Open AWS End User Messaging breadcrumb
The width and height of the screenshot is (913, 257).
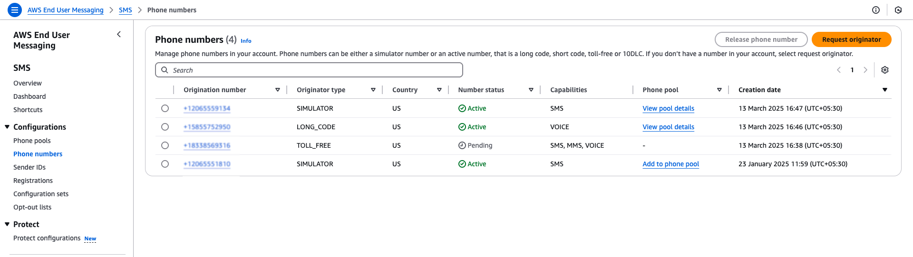click(x=66, y=10)
